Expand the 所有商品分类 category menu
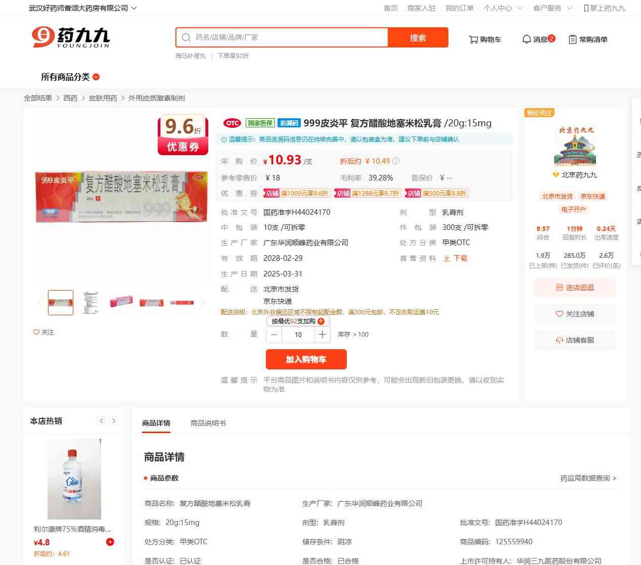 [70, 77]
